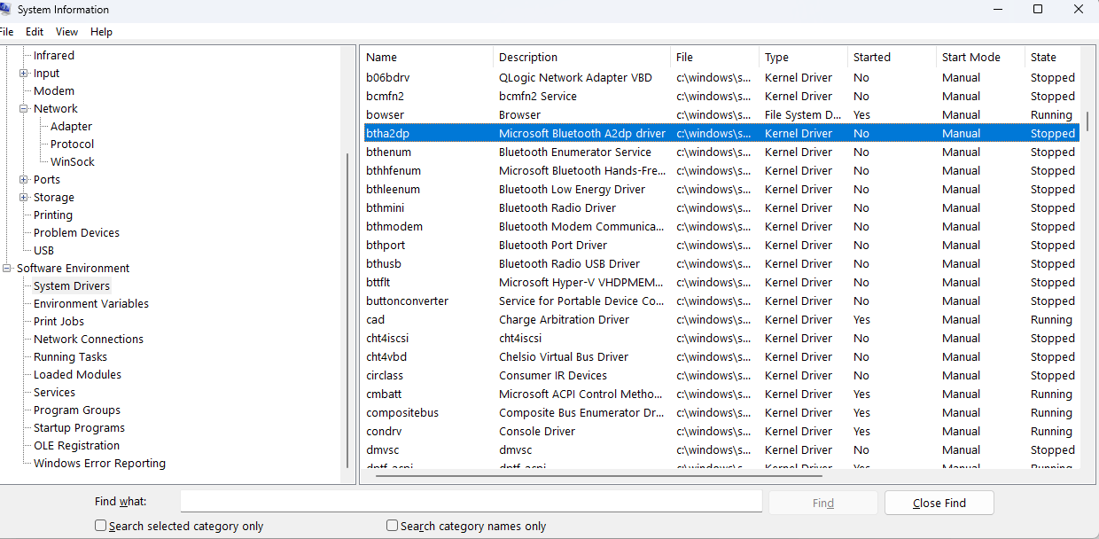
Task: Select Environment Variables in the tree
Action: click(91, 304)
